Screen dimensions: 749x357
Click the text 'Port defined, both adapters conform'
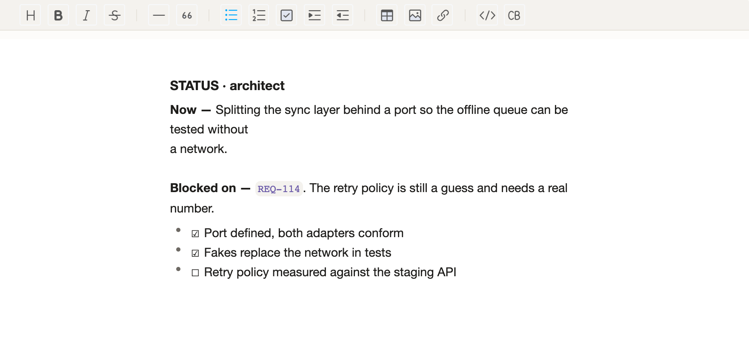[x=304, y=233]
